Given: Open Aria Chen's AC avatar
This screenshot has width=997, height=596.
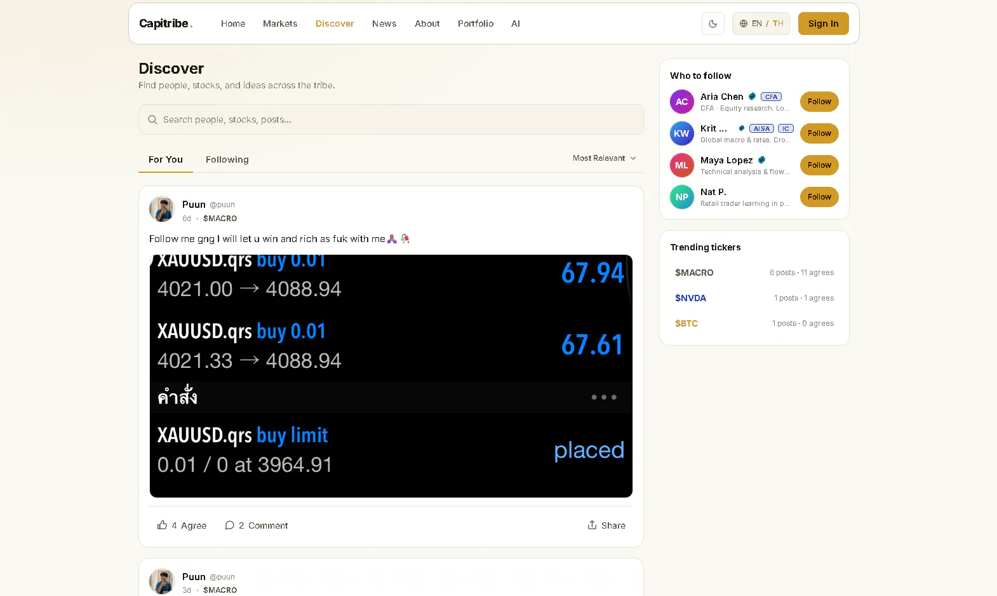Looking at the screenshot, I should (x=682, y=102).
